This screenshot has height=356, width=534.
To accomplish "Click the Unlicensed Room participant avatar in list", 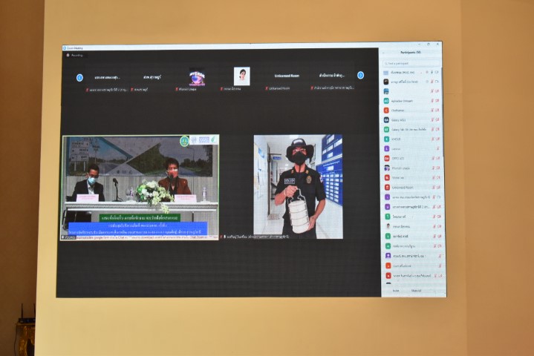I will coord(387,187).
